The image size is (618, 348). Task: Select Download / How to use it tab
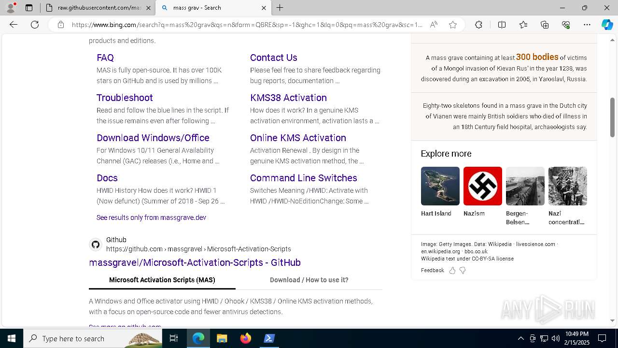pos(309,280)
